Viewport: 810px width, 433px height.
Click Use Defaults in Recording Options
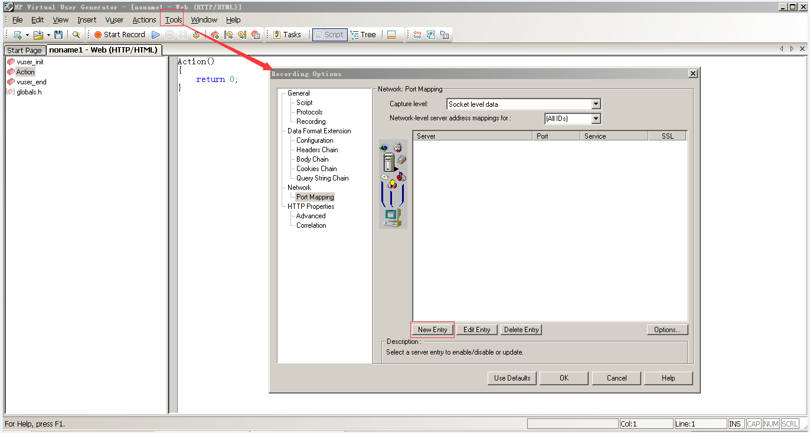pos(512,378)
